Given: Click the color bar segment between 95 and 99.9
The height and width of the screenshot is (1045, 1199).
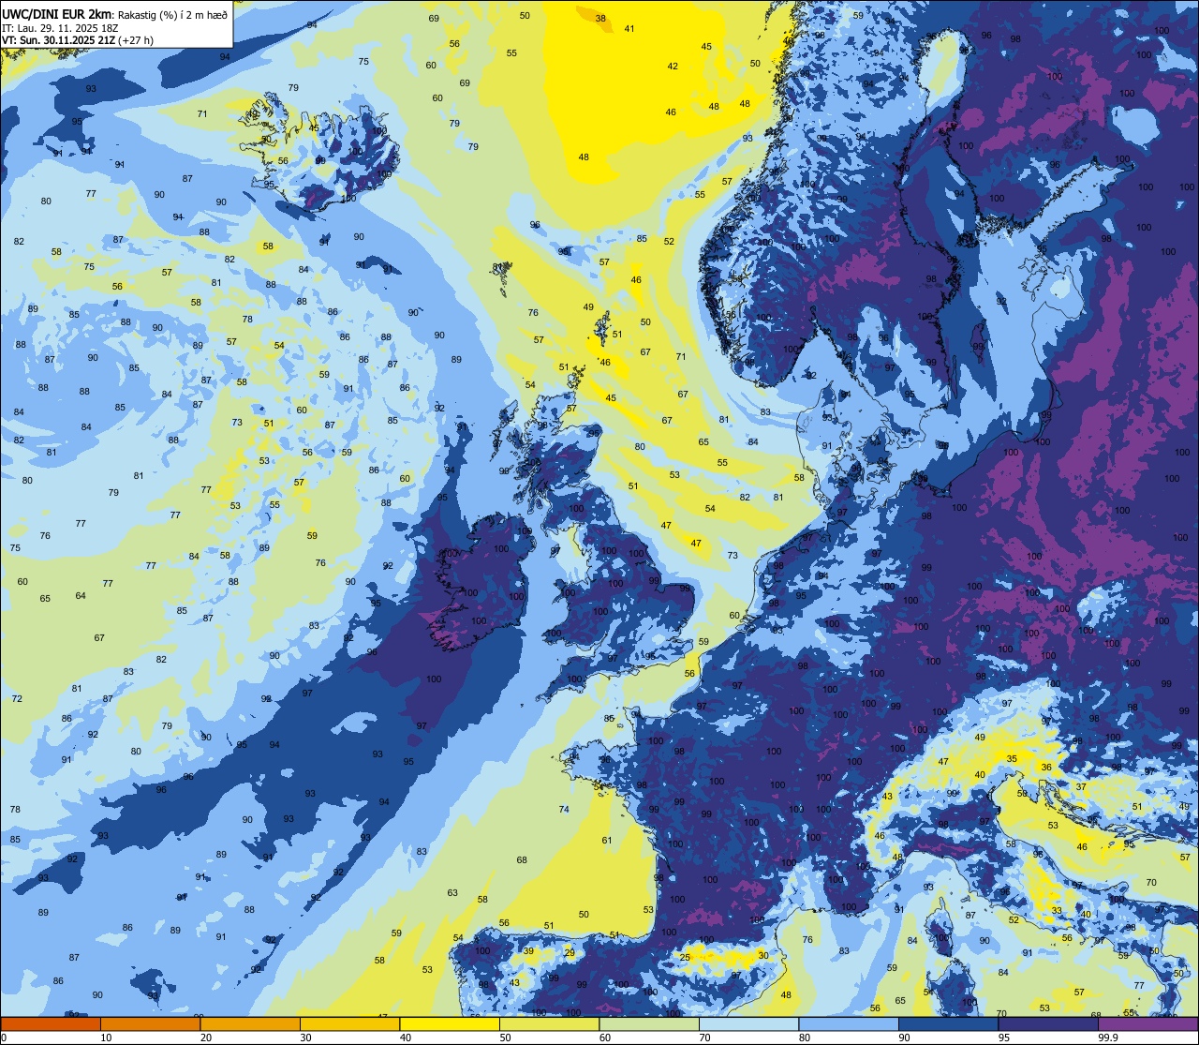Looking at the screenshot, I should click(1048, 1023).
